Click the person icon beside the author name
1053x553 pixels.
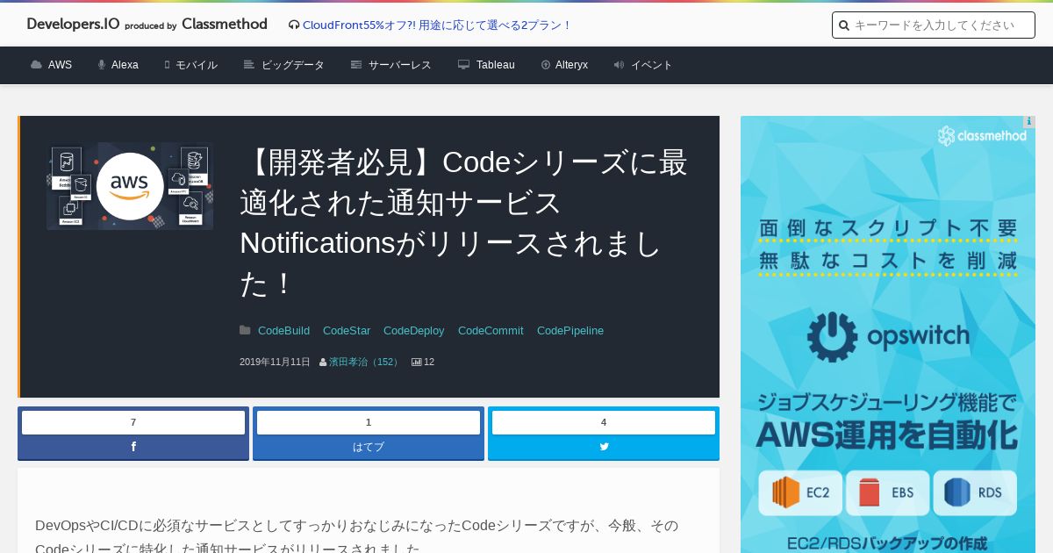(323, 362)
